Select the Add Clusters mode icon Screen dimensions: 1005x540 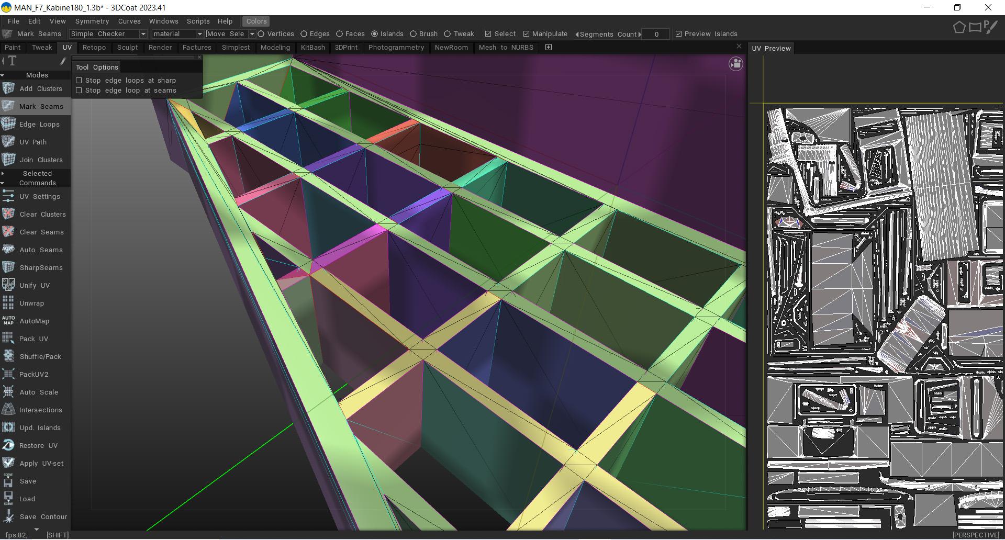[8, 88]
